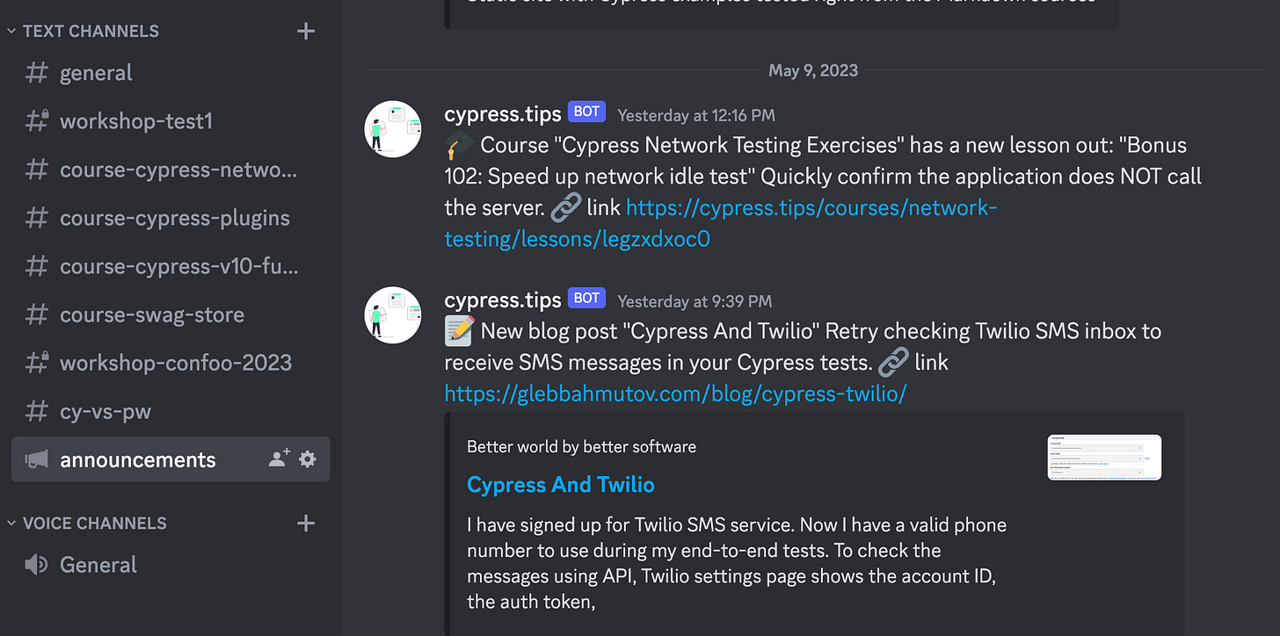
Task: Open announcements channel settings gear
Action: (307, 459)
